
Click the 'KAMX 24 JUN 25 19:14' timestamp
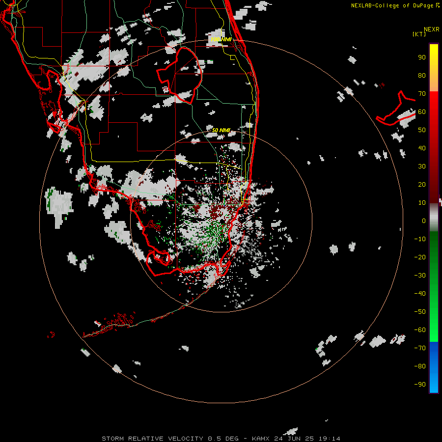tap(296, 439)
